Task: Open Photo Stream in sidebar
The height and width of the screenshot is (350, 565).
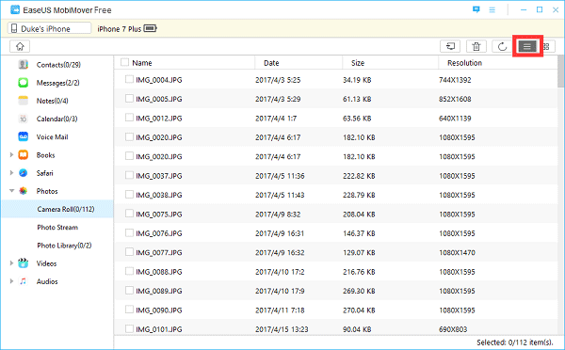Action: (x=57, y=227)
